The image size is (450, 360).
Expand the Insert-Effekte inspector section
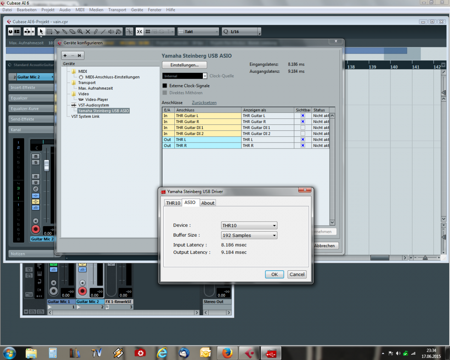(x=32, y=87)
